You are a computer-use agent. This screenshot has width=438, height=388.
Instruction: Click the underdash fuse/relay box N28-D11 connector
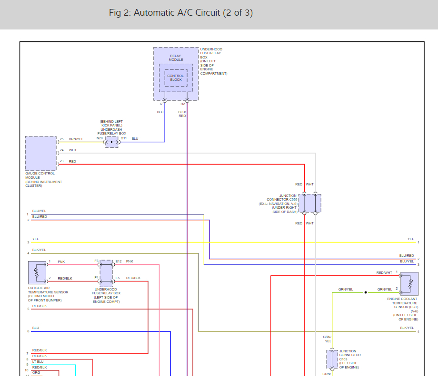click(112, 142)
